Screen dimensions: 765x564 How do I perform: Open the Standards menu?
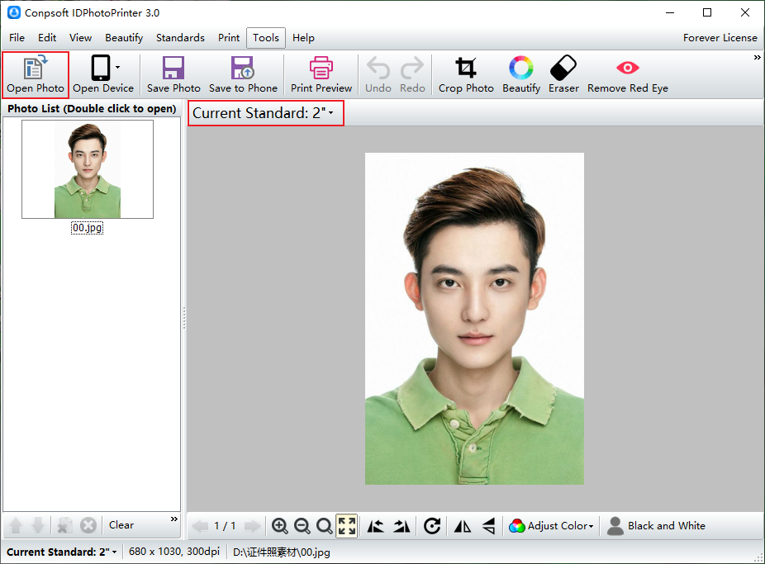click(x=180, y=37)
